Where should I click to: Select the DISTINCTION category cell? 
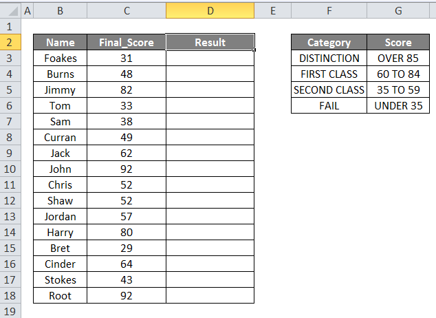pos(329,59)
